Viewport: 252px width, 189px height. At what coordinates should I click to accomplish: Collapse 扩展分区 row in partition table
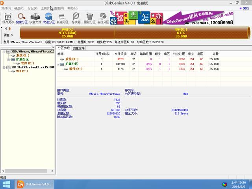coord(58,64)
